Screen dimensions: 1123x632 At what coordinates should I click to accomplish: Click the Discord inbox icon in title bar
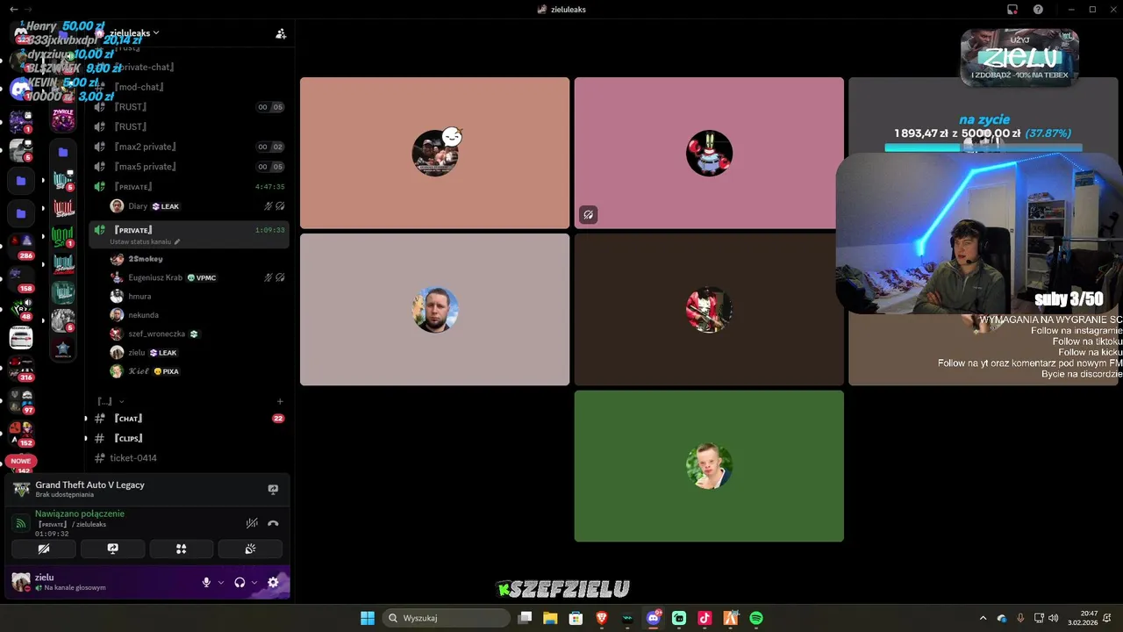pyautogui.click(x=1012, y=9)
